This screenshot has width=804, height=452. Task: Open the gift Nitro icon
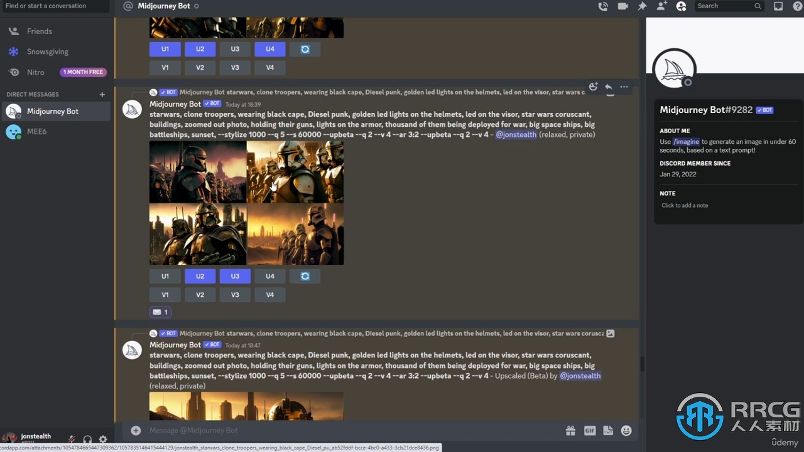(x=570, y=430)
